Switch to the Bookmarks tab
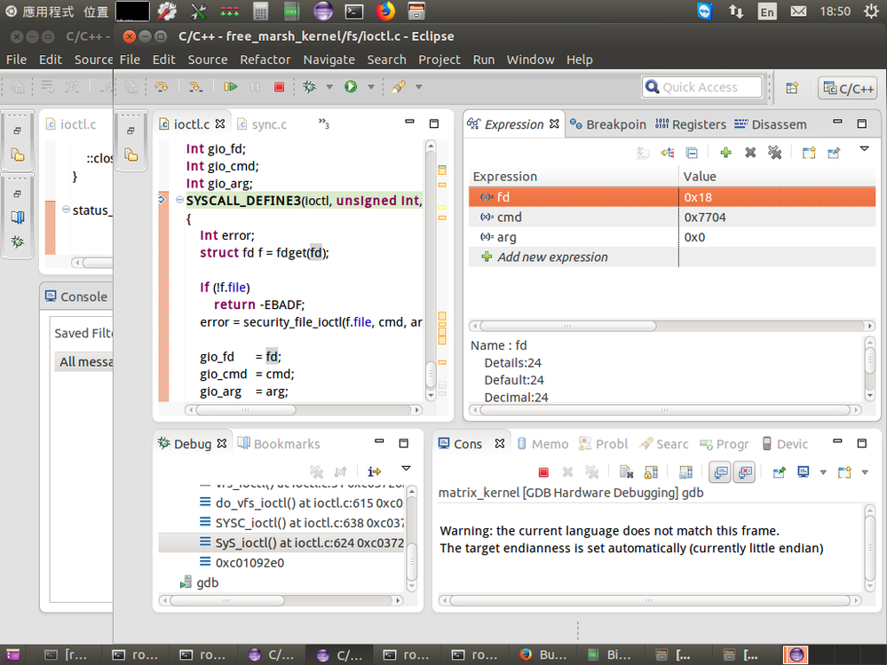 (279, 444)
